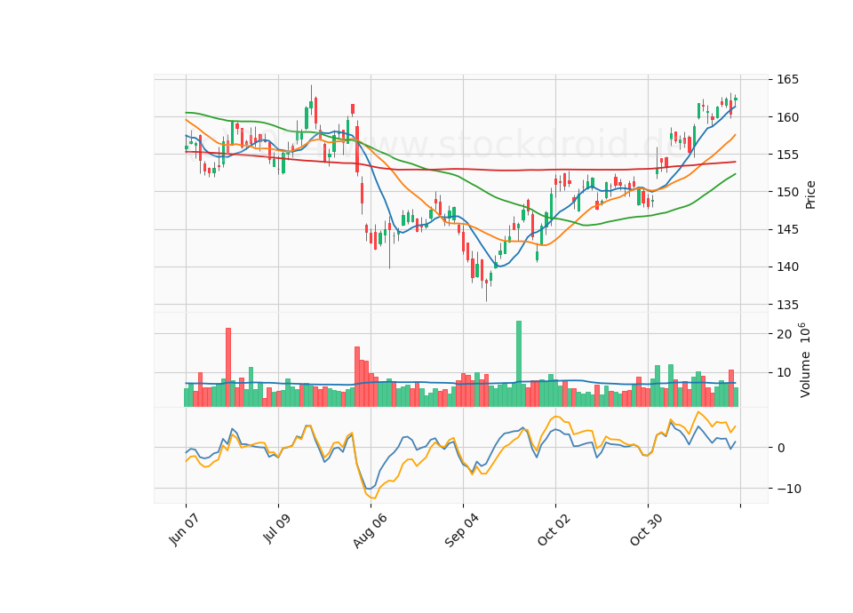Screen dimensions: 853x613
Task: Select the 155 price axis value
Action: point(787,155)
